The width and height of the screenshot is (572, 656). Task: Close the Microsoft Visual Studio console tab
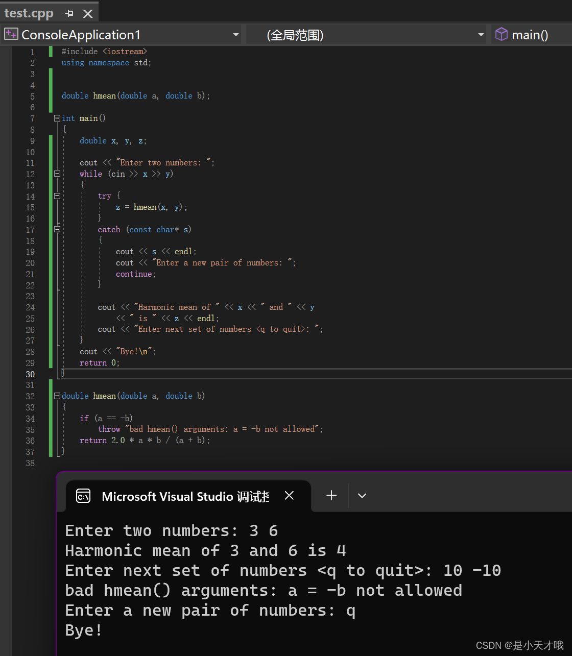[x=289, y=496]
